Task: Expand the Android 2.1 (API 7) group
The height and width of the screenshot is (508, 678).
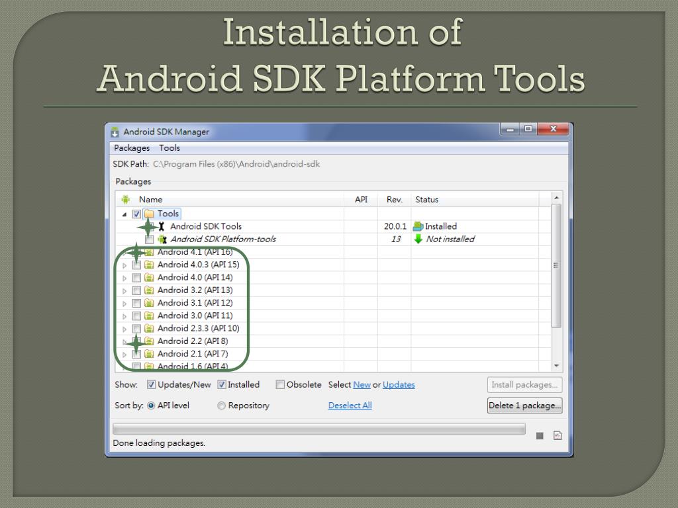Action: click(x=124, y=355)
